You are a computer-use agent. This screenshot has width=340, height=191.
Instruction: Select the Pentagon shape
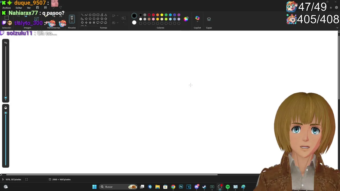90,19
